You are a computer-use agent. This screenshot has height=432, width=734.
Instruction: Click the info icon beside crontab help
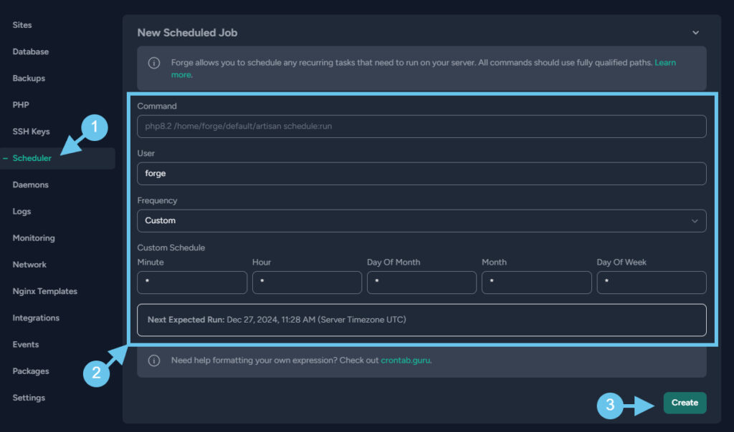pos(154,360)
